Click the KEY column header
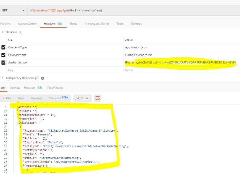The image size is (240, 174). [10, 40]
